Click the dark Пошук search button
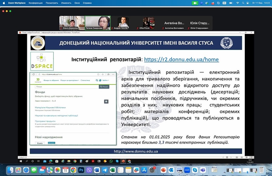The image size is (272, 176). click(x=104, y=87)
